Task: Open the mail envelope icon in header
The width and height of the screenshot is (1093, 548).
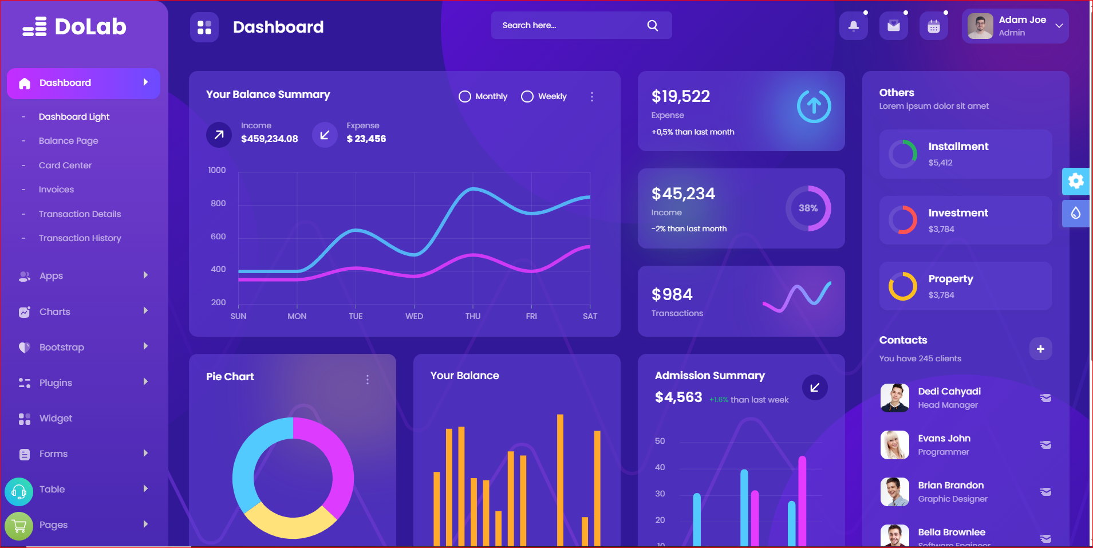Action: (x=893, y=26)
